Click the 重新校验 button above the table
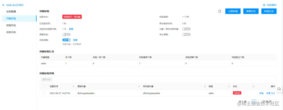 click(x=47, y=80)
